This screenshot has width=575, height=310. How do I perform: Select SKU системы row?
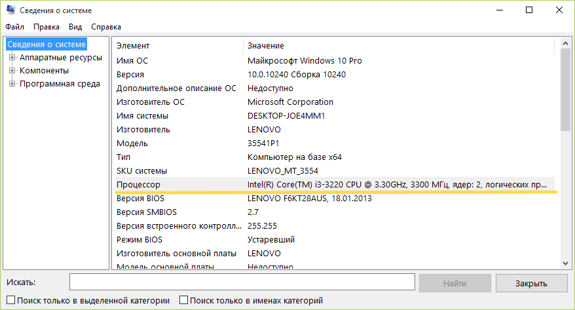(x=335, y=170)
